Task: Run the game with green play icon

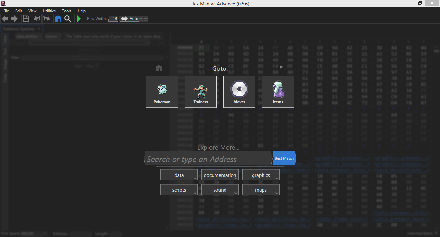Action: [x=78, y=19]
